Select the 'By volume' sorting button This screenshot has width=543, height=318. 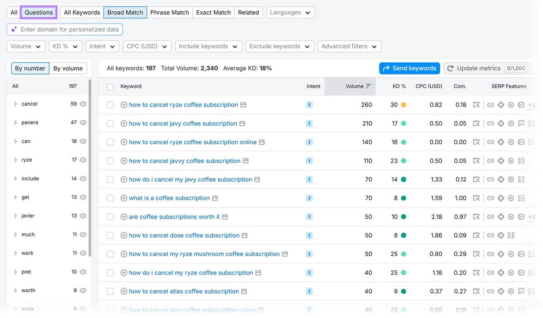click(x=68, y=69)
